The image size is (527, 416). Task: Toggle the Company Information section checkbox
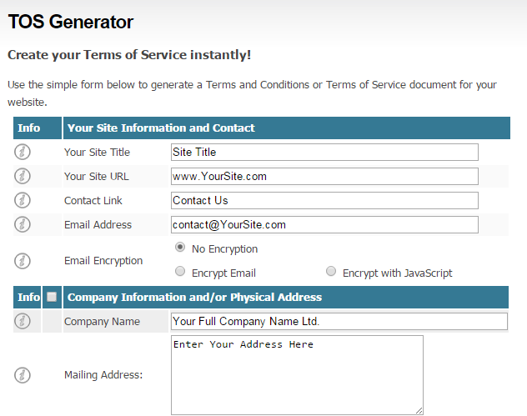(53, 297)
